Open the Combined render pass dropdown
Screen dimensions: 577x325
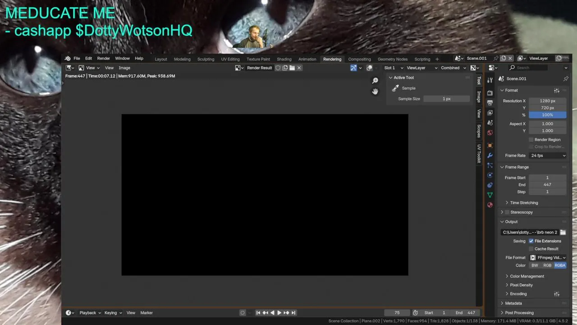pos(453,68)
